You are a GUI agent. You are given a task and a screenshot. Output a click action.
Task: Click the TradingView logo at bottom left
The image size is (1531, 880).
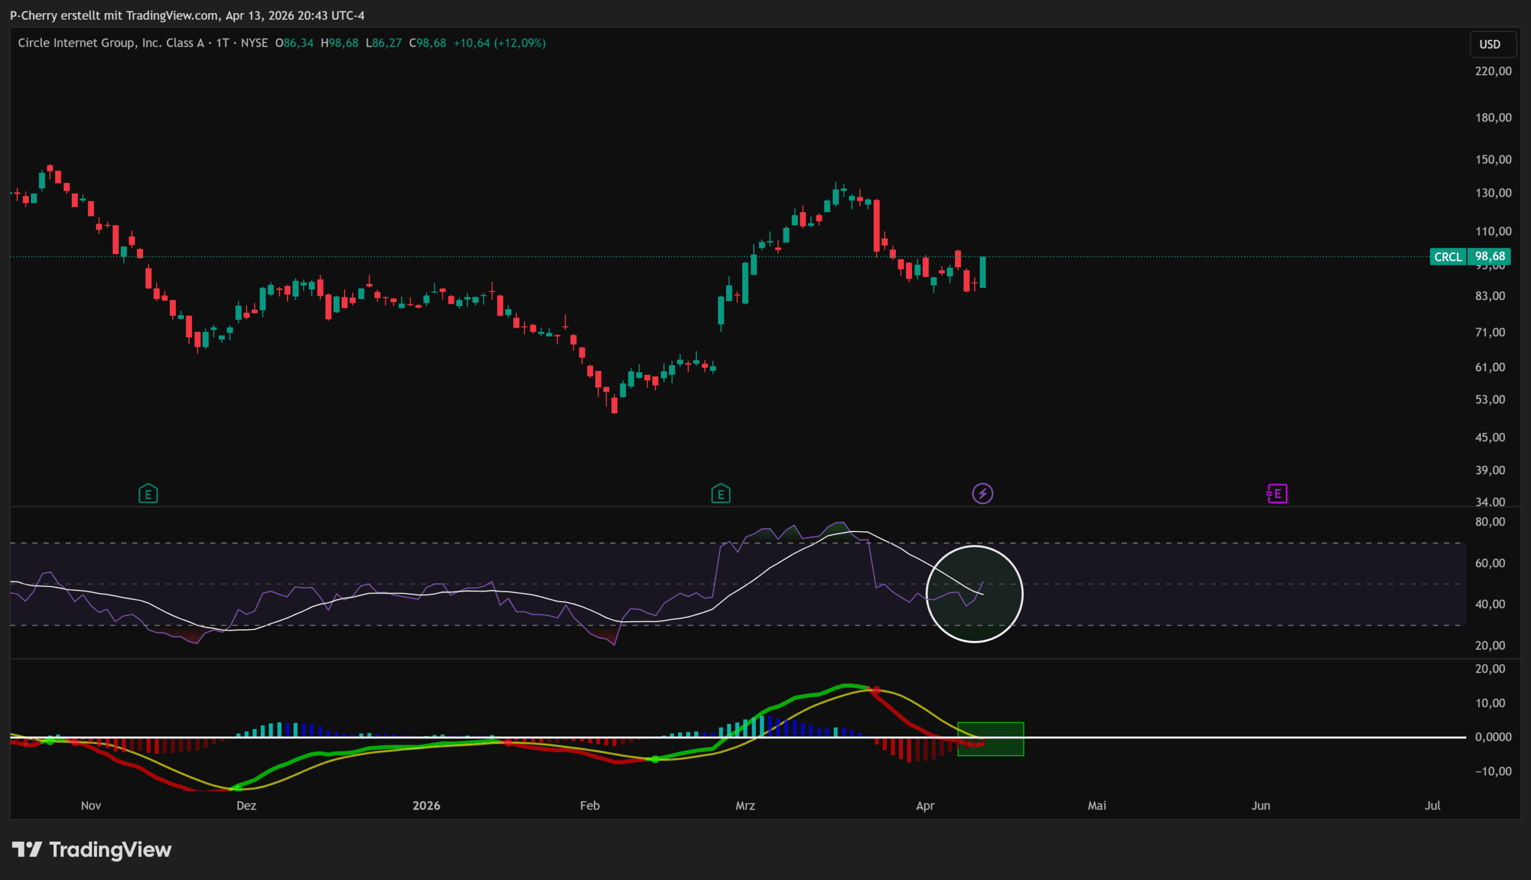pyautogui.click(x=92, y=849)
